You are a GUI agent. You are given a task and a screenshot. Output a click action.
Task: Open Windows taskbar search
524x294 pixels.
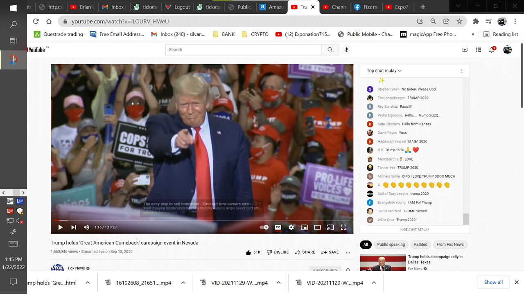point(13,24)
